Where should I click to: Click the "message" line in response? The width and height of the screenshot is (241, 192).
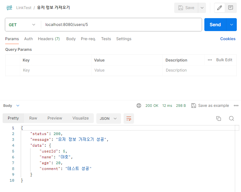(69, 140)
